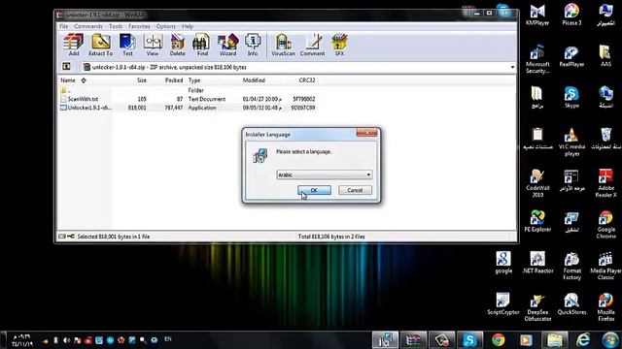Select the Unlocker1.9.1-x6... application row
622x349 pixels.
click(x=188, y=108)
